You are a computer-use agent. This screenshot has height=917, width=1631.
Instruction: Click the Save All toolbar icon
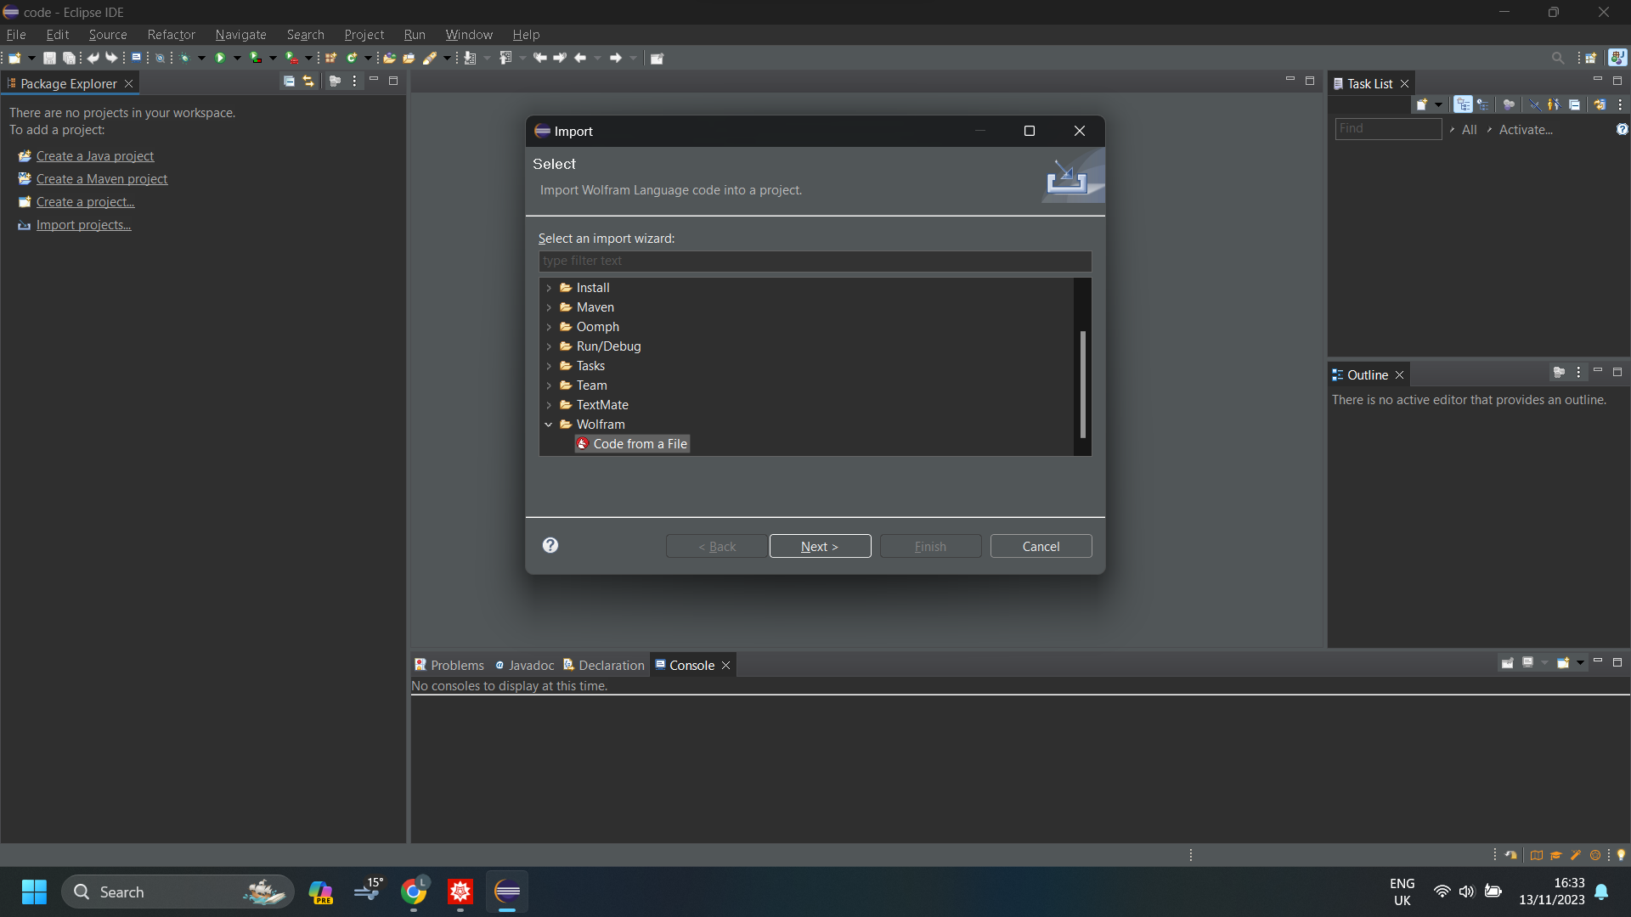point(69,58)
